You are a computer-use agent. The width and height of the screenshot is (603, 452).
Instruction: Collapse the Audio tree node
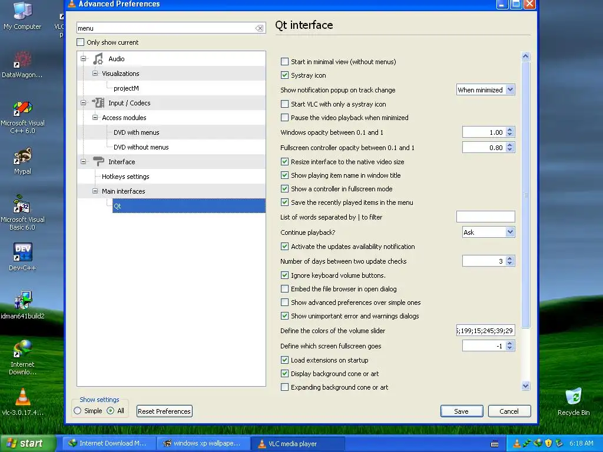(x=83, y=59)
